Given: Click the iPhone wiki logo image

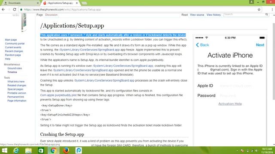Looking at the screenshot, I should click(x=24, y=23).
